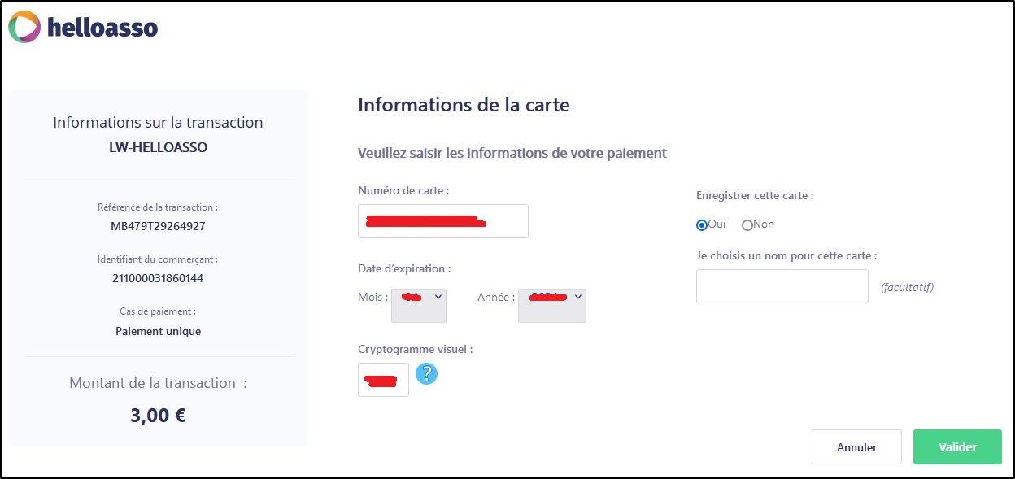This screenshot has width=1015, height=479.
Task: Click the Informations de la carte heading
Action: click(464, 105)
